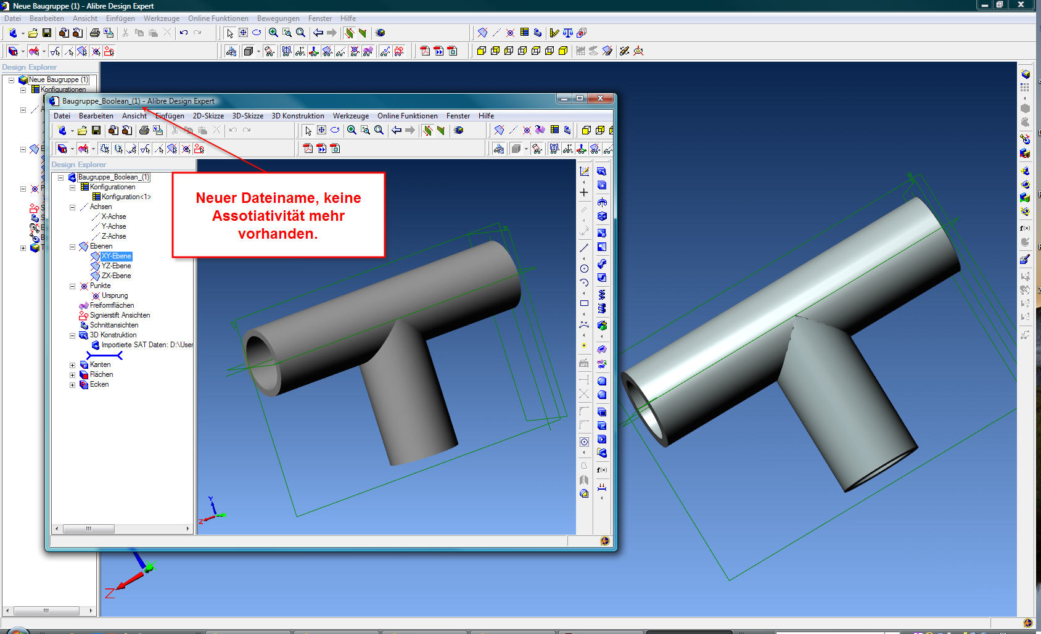
Task: Select the arrow Select tool in main toolbar
Action: coord(230,33)
